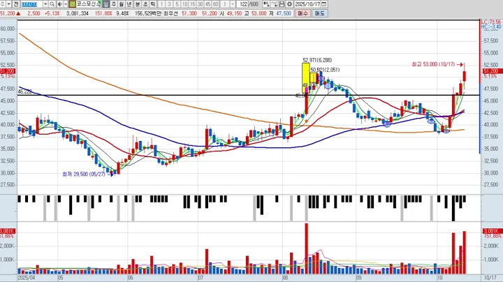Click the volume value 3,081,334
The image size is (503, 282).
tap(78, 13)
